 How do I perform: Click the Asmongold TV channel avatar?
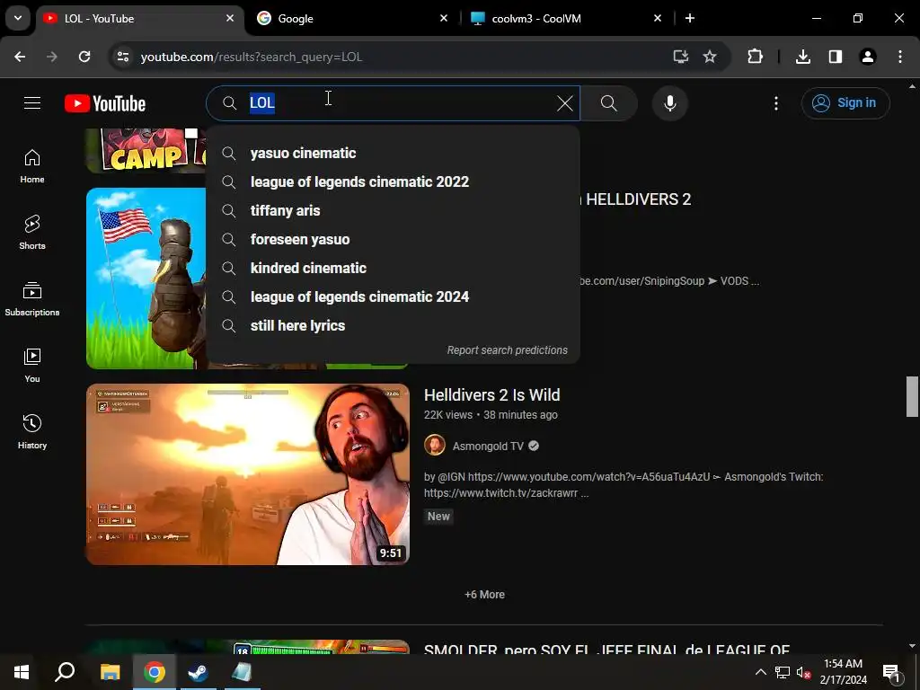435,446
